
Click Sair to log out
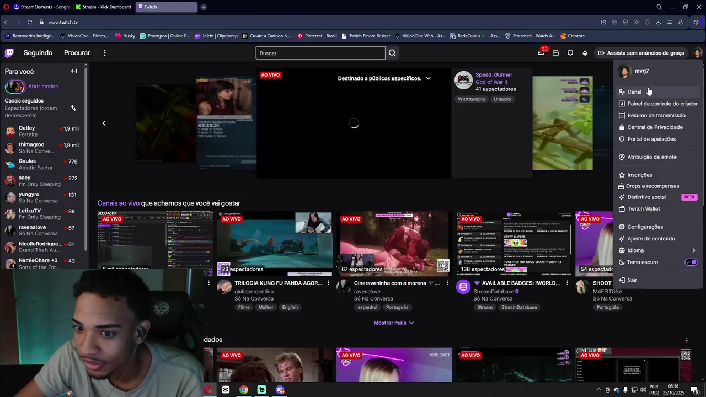[x=658, y=280]
